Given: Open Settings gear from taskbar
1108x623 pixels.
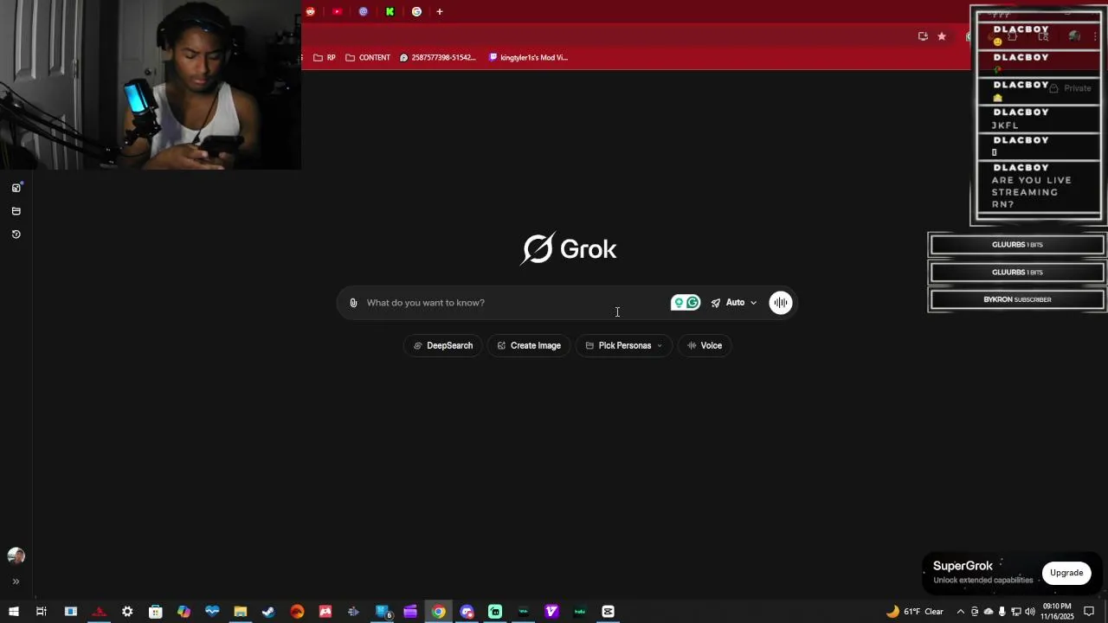Looking at the screenshot, I should [x=127, y=612].
